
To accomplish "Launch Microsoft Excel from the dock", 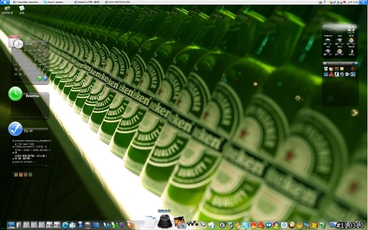I will [114, 225].
